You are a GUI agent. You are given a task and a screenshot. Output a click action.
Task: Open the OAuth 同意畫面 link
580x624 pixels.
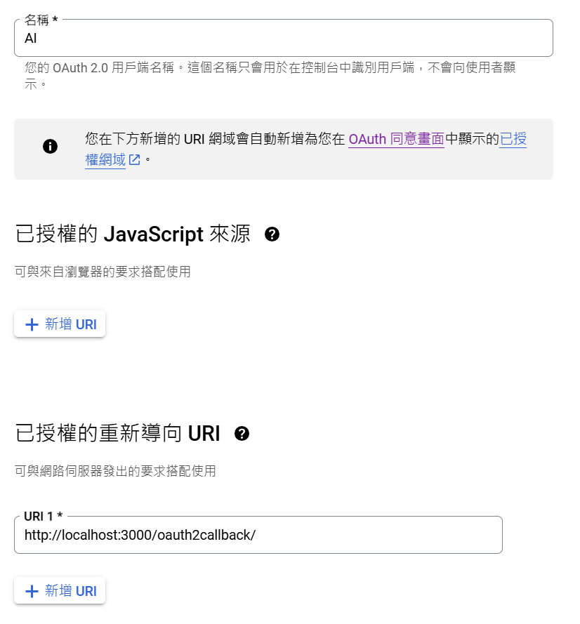[396, 139]
